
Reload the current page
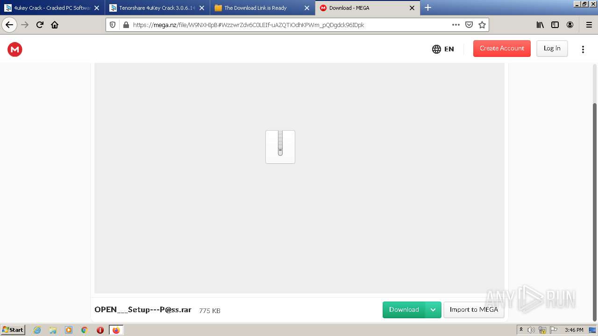pos(40,25)
